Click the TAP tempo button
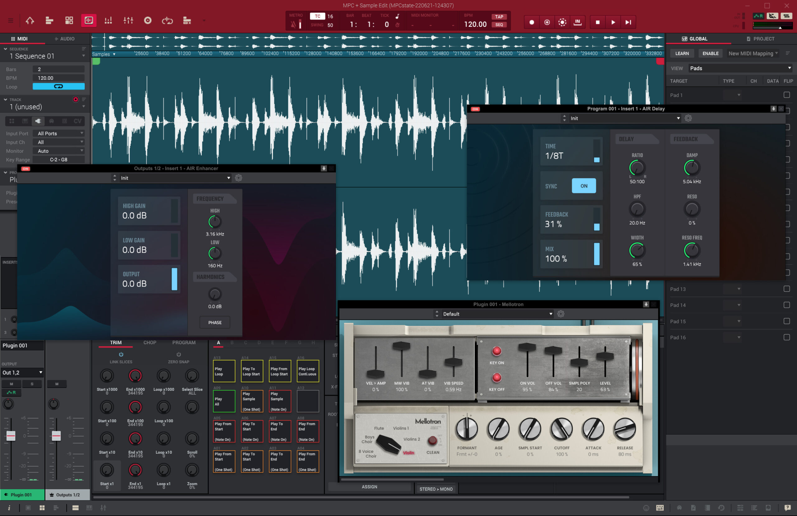This screenshot has height=516, width=797. (499, 17)
